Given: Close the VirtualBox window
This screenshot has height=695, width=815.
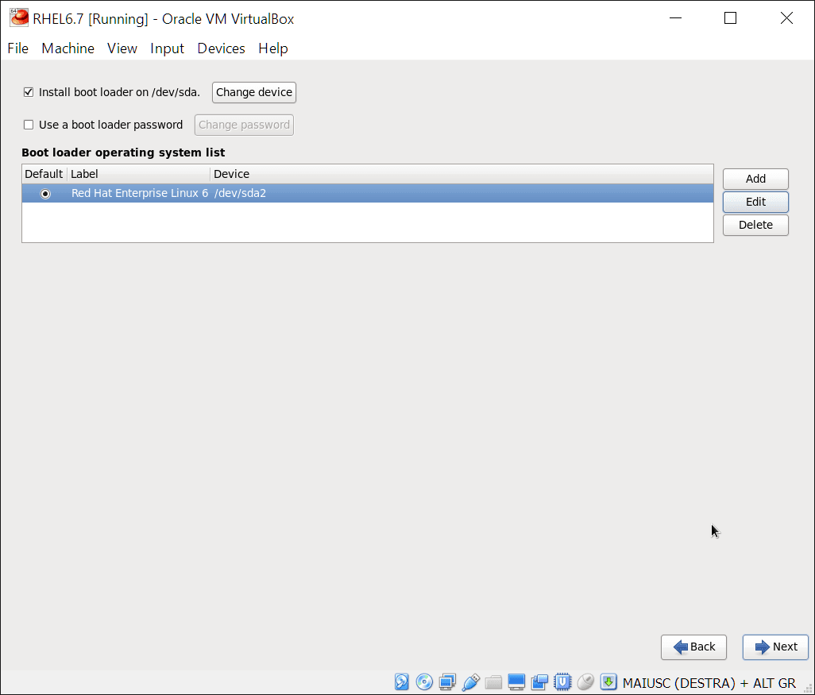Looking at the screenshot, I should pos(786,18).
